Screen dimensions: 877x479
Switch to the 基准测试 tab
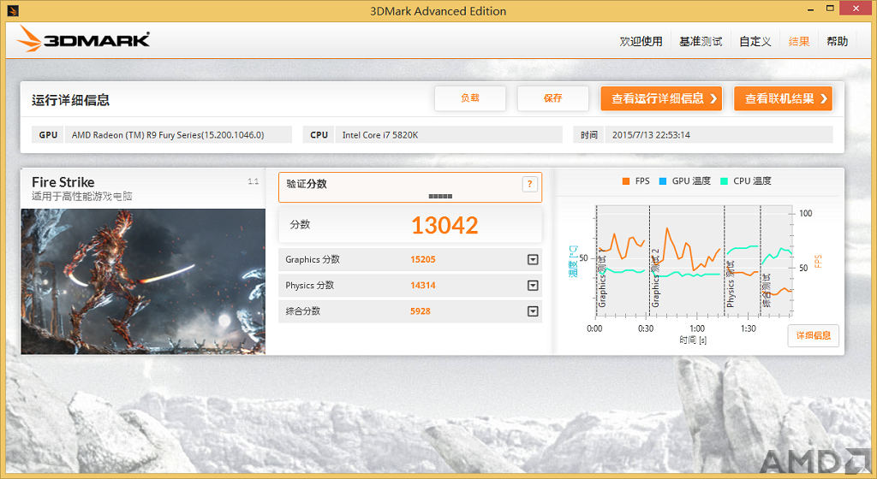(701, 41)
